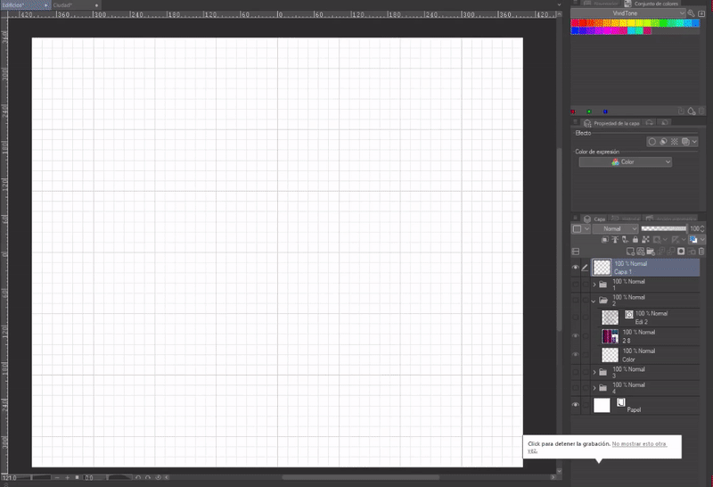Toggle visibility of the Papel layer
This screenshot has width=713, height=487.
click(575, 405)
